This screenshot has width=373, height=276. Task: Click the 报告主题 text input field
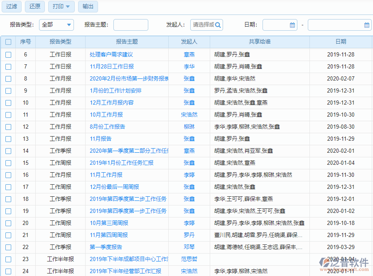[132, 25]
